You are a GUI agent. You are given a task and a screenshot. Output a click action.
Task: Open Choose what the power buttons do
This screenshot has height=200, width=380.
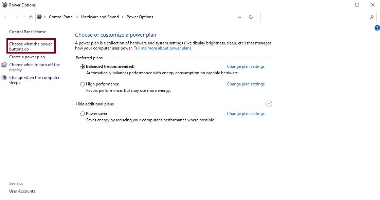pyautogui.click(x=30, y=46)
